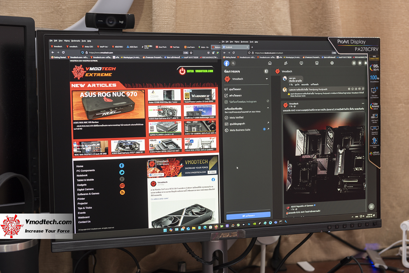
Task: Open Microsoft Edge from the taskbar
Action: coord(205,227)
